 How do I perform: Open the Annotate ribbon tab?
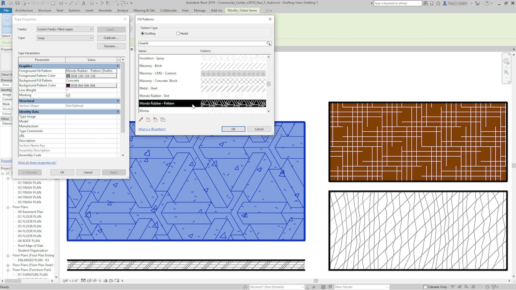tap(105, 10)
